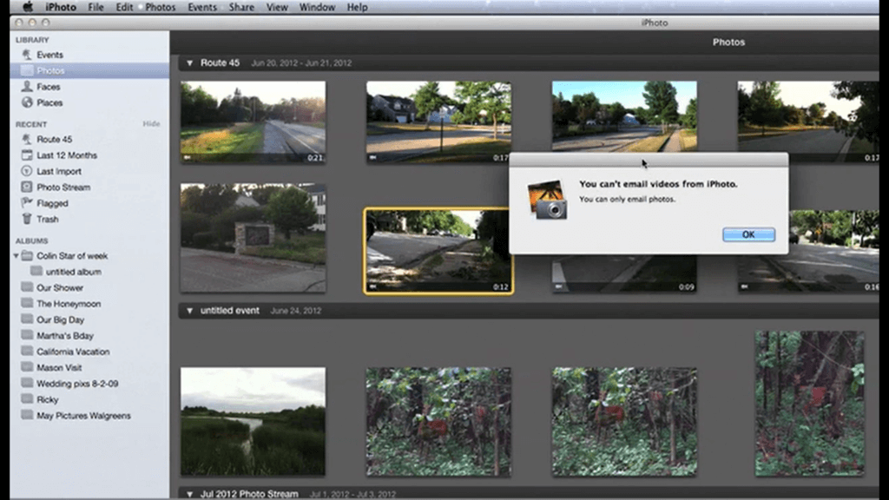Click the Events label in sidebar
The image size is (889, 500).
pos(49,55)
